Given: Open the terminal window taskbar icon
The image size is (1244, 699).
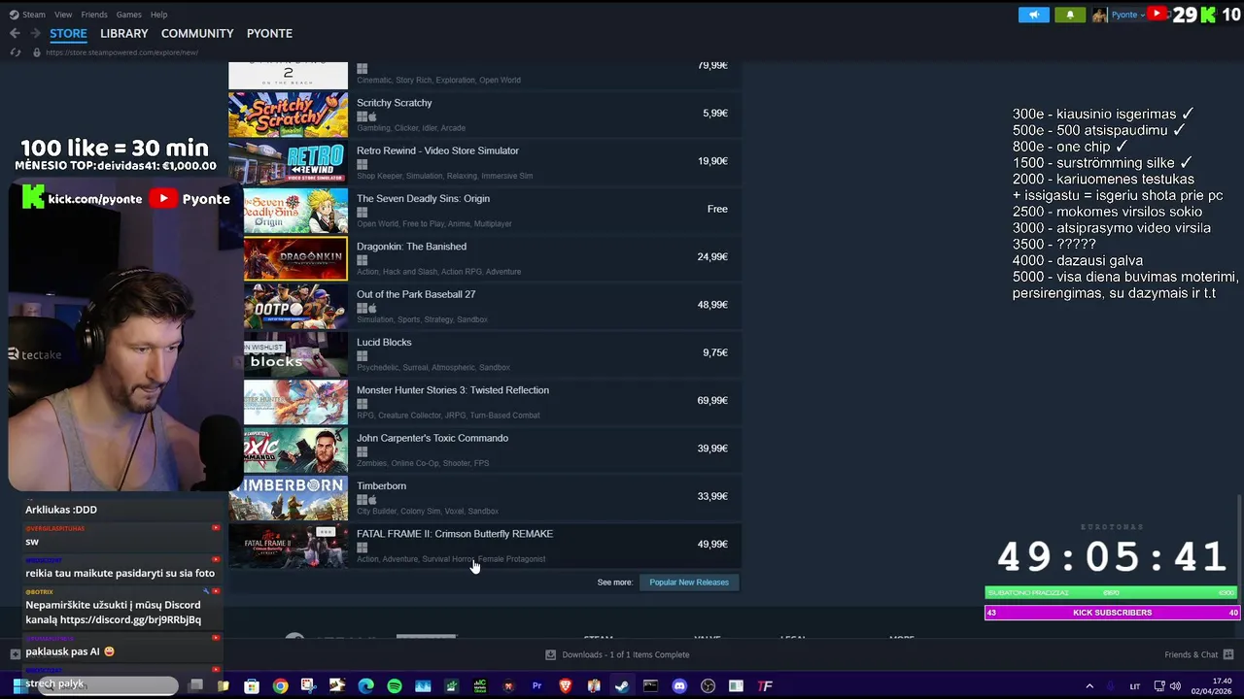Looking at the screenshot, I should pyautogui.click(x=650, y=686).
